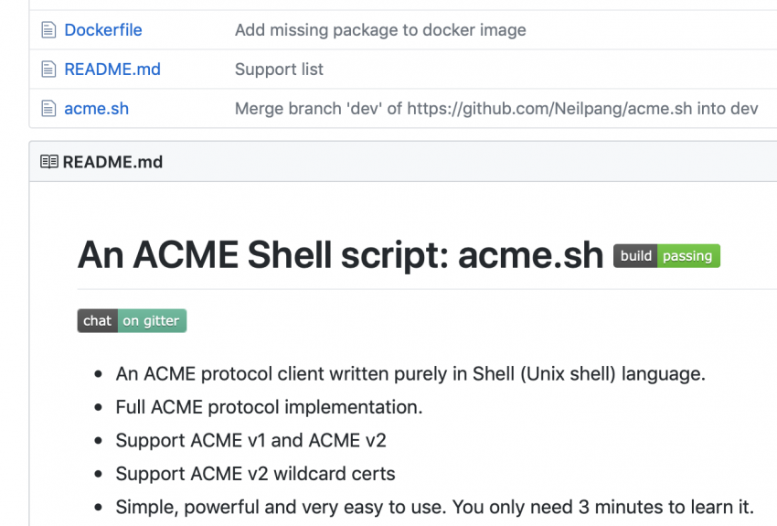
Task: Open the 'chat on gitter' badge
Action: tap(132, 320)
